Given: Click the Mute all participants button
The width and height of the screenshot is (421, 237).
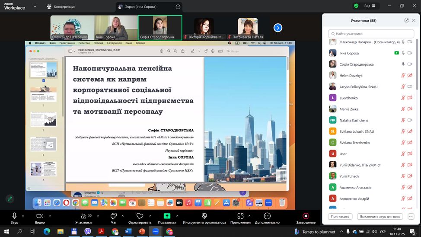Looking at the screenshot, I should [380, 216].
